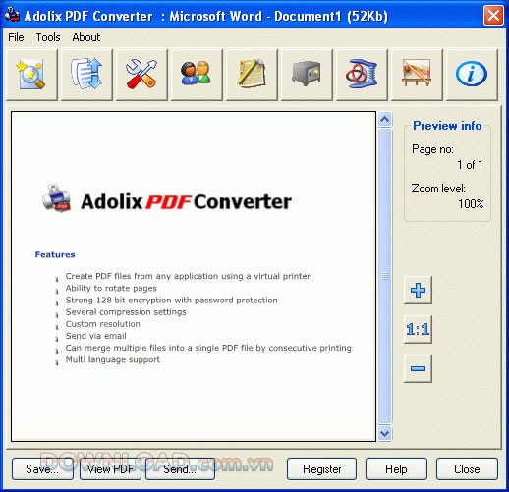Click the application icon in title bar

[x=13, y=15]
